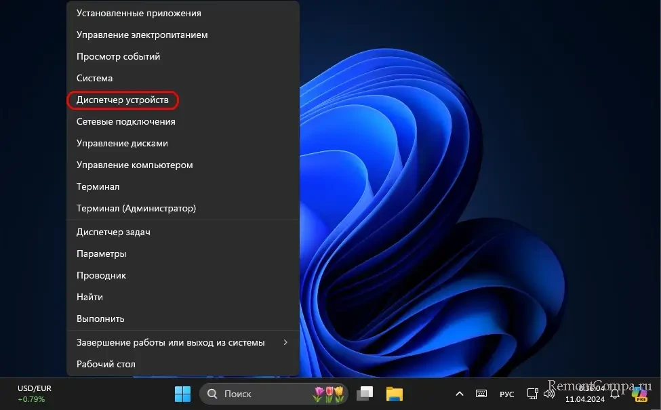Open the USD/EUR currency widget
Viewport: 661px width, 410px height.
point(34,394)
